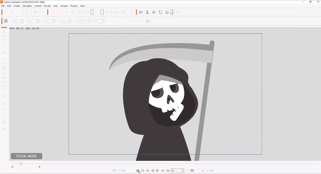Pause the animation playback
Viewport: 321px width, 174px height.
pos(137,171)
